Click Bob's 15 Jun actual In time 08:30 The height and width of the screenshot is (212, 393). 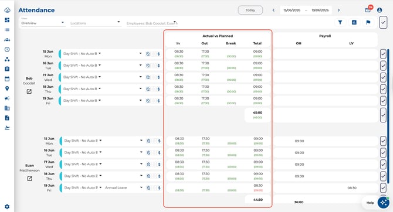pos(179,52)
